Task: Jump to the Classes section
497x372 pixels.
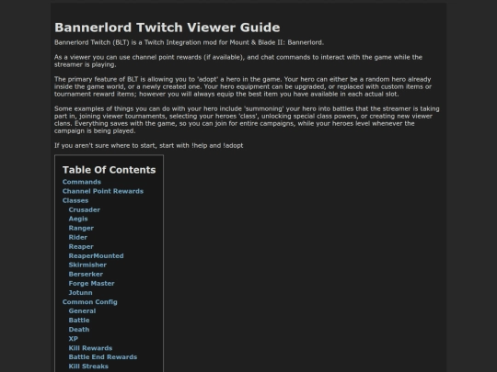Action: 75,200
